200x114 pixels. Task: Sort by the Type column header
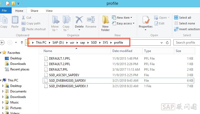158,51
